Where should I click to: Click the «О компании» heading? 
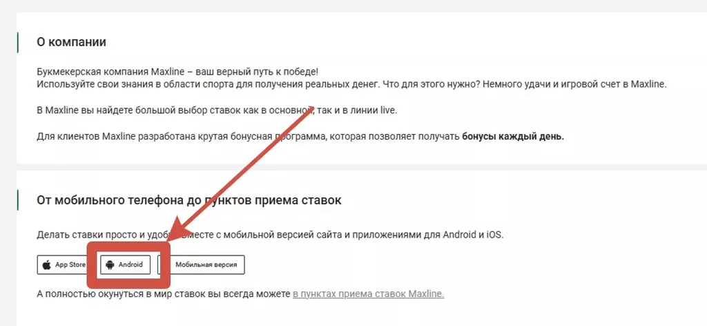(71, 42)
